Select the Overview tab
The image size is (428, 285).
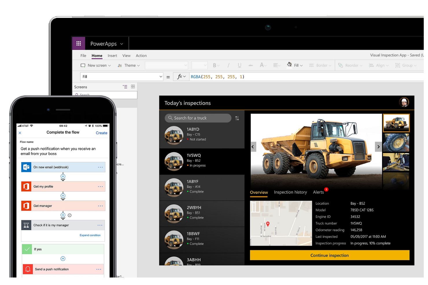coord(259,192)
